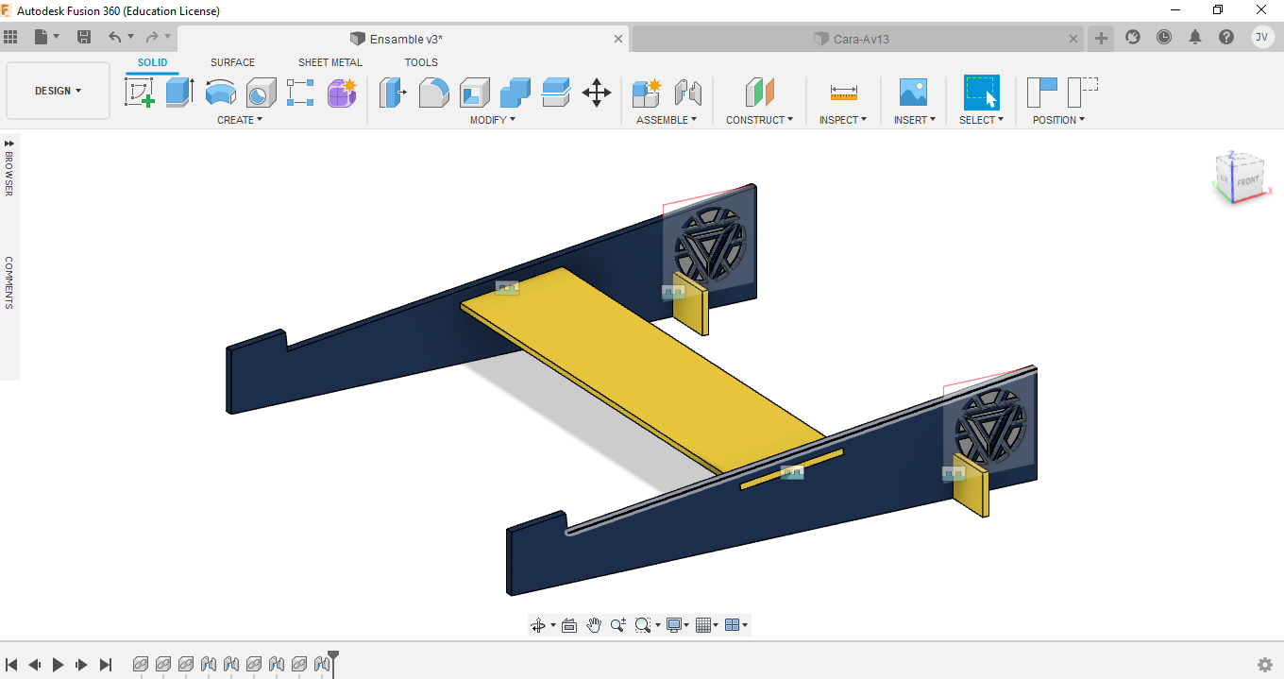Switch to the SOLID tab
Viewport: 1284px width, 679px height.
152,62
